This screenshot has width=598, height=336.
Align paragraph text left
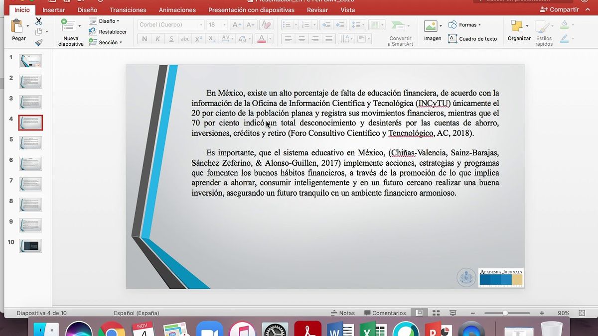click(288, 39)
